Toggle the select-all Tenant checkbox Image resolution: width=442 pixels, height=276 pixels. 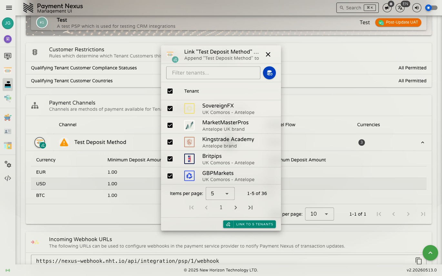[170, 91]
